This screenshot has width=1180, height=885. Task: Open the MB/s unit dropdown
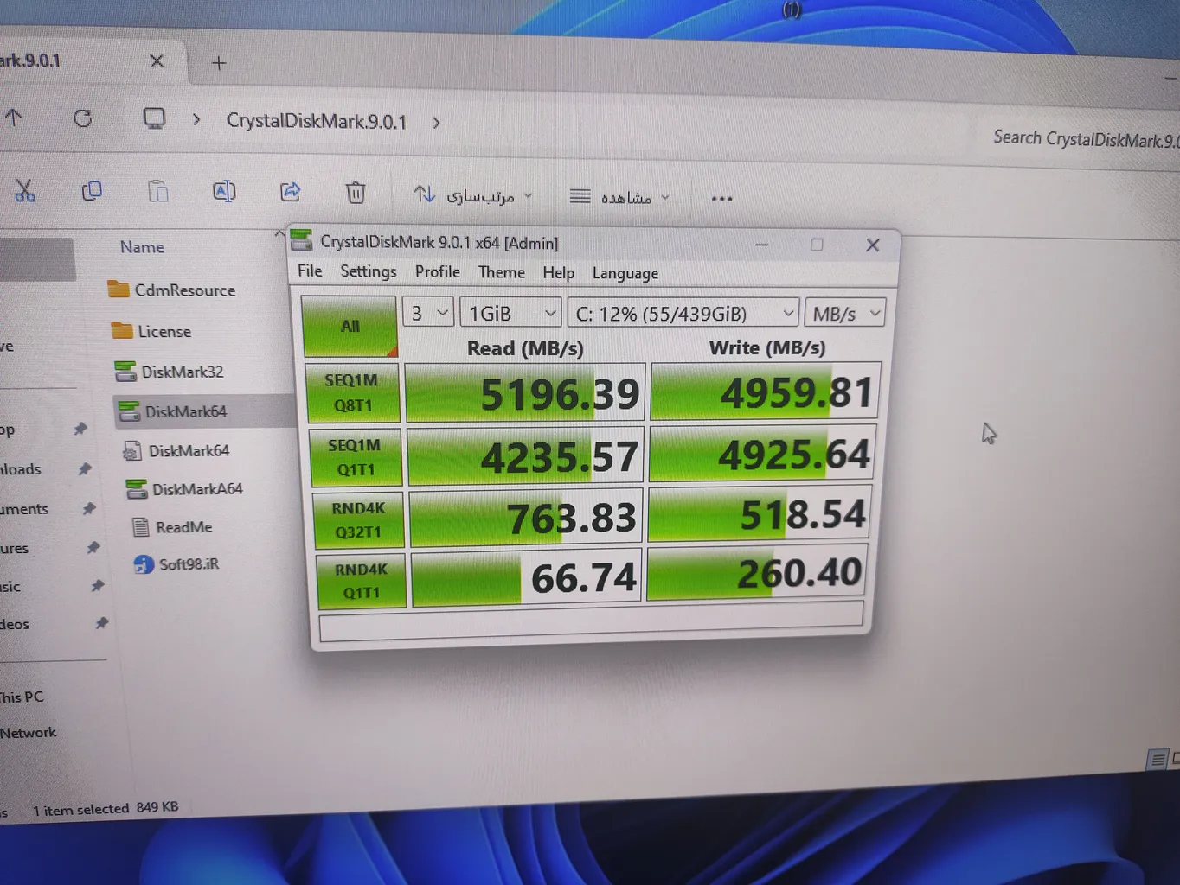(845, 314)
